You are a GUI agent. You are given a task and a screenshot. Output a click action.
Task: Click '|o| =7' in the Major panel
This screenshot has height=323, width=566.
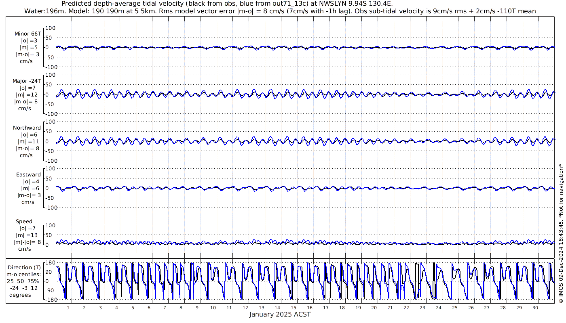pyautogui.click(x=28, y=88)
